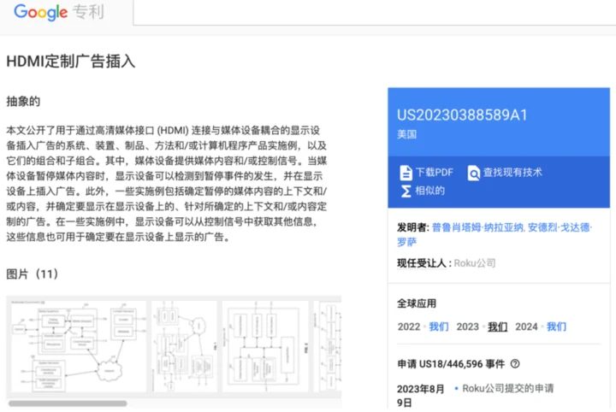This screenshot has width=616, height=412.
Task: Click the 美国 country label
Action: [x=406, y=134]
